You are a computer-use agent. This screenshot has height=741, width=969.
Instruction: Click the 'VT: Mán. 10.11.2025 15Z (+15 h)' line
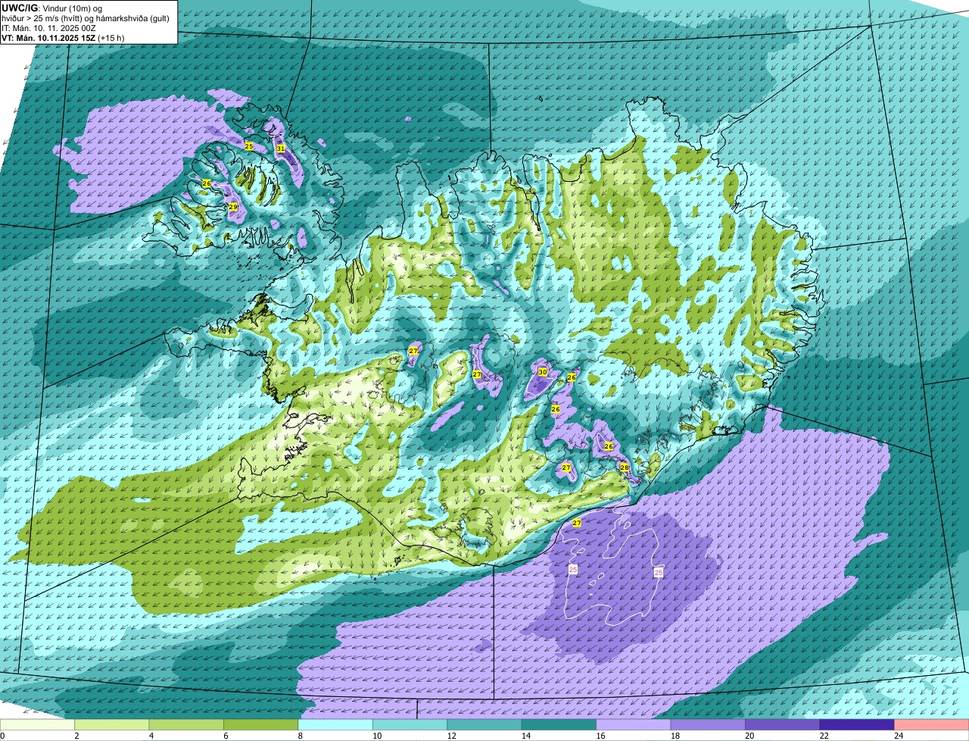pyautogui.click(x=63, y=37)
